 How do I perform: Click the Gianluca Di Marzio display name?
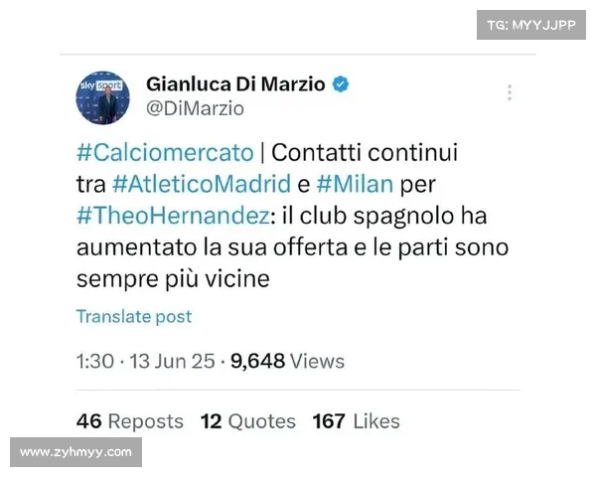pyautogui.click(x=235, y=84)
